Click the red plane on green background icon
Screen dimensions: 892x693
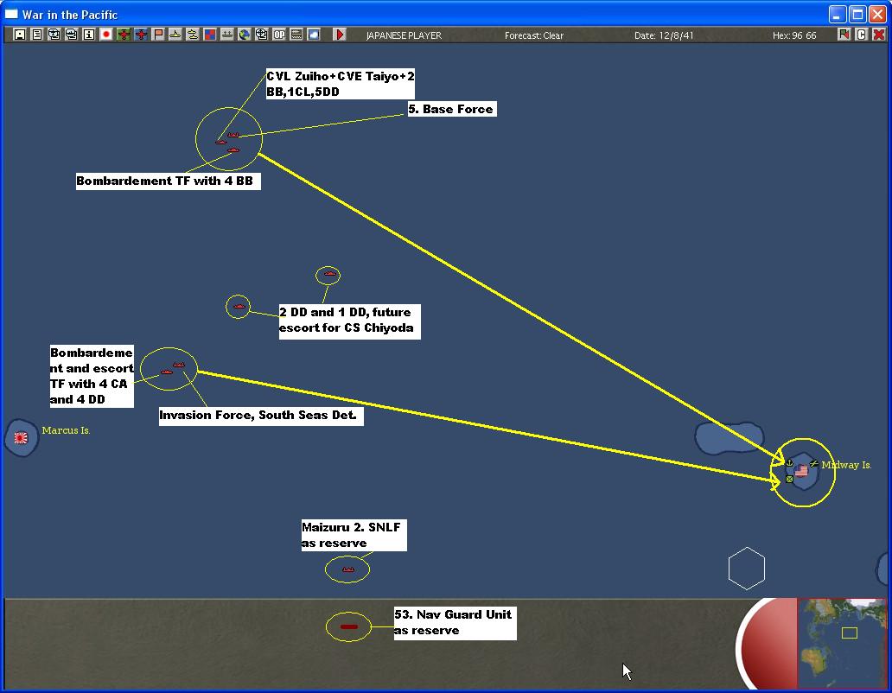coord(124,35)
